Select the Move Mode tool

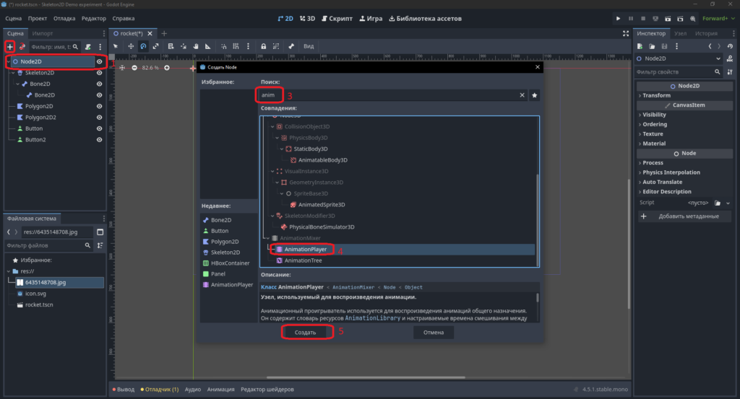pos(131,46)
